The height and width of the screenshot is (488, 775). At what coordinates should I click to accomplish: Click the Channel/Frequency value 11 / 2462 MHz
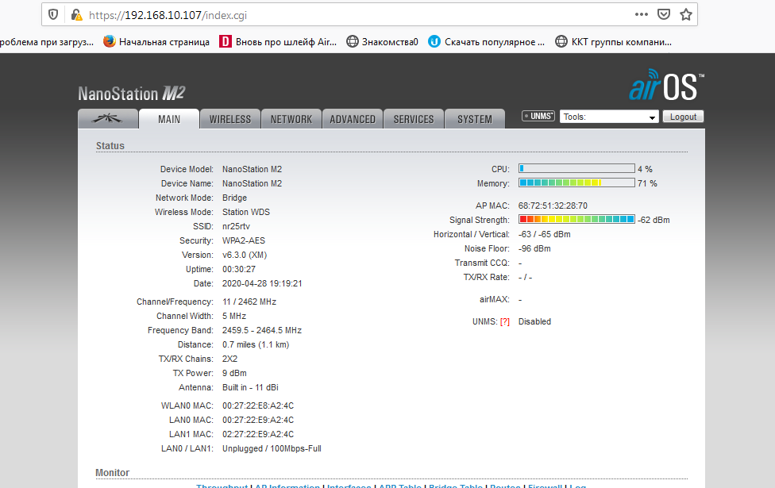(x=249, y=302)
